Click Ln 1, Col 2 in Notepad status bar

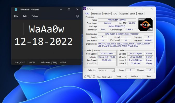pyautogui.click(x=20, y=62)
